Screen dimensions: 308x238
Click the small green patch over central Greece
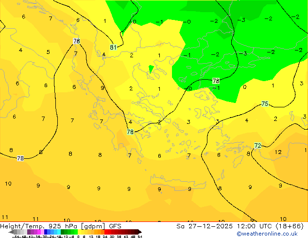coord(151,69)
